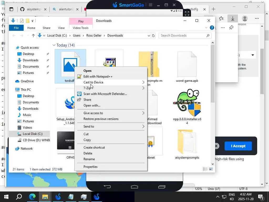
Task: Choose Open with... option
Action: tap(92, 105)
